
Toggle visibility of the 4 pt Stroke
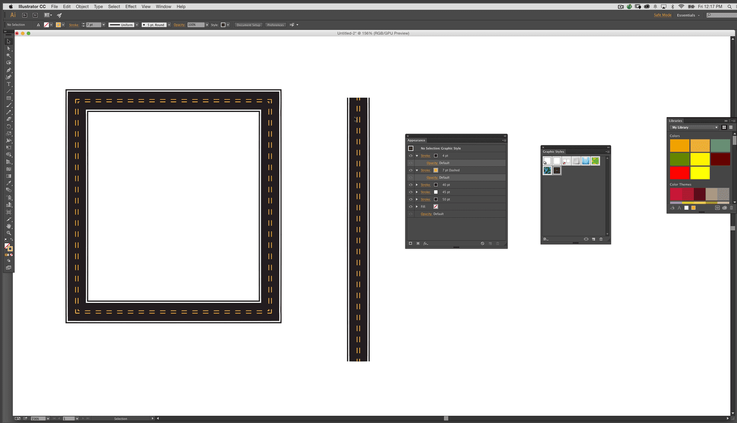[x=410, y=156]
